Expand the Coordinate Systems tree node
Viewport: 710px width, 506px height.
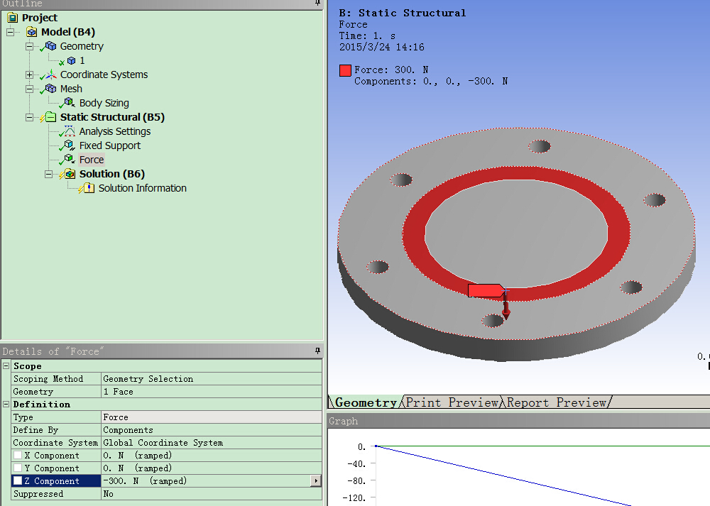click(29, 75)
